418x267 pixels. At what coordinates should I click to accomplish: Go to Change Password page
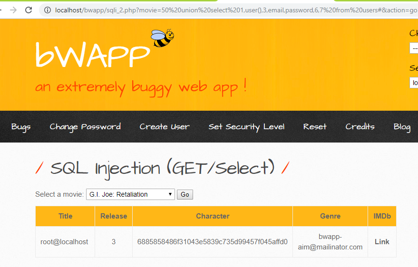(x=85, y=127)
